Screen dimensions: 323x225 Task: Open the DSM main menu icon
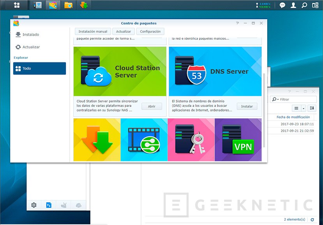click(x=17, y=5)
